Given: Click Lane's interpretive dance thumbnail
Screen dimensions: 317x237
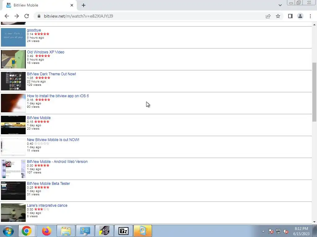Looking at the screenshot, I should [13, 213].
